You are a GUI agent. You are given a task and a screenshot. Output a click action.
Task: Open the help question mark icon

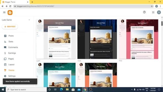(144, 12)
